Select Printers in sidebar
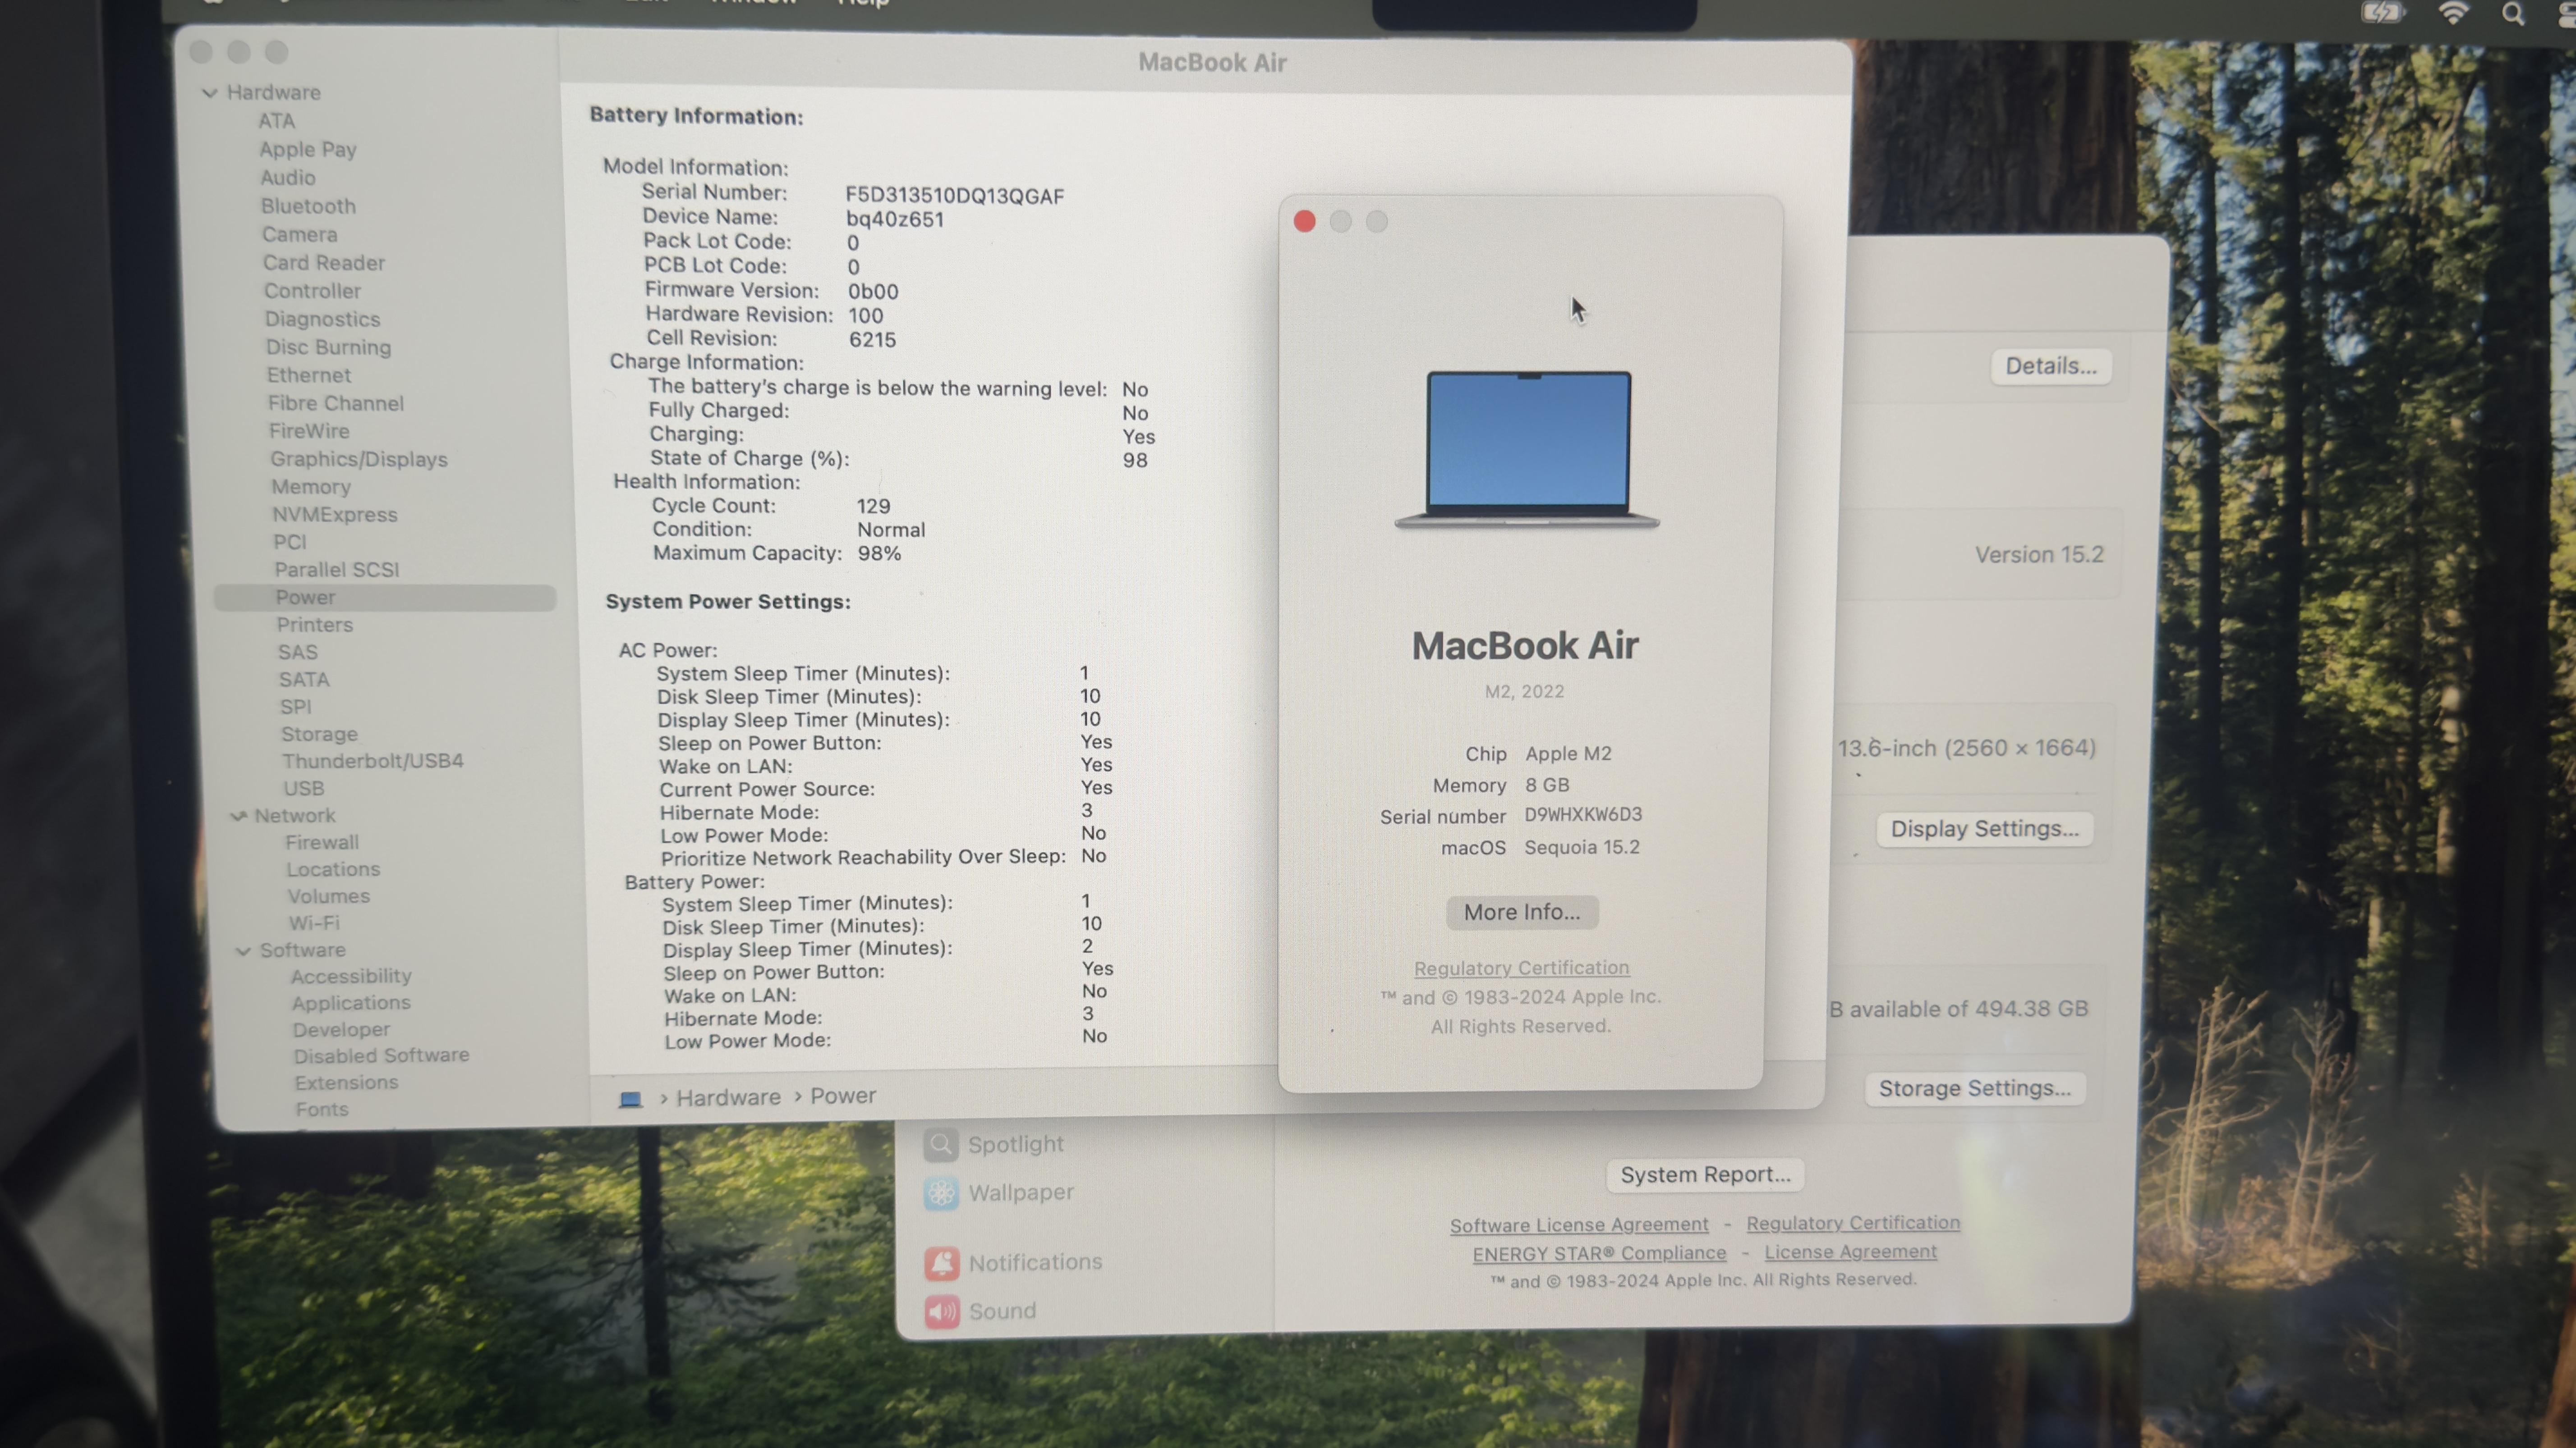The width and height of the screenshot is (2576, 1448). pos(315,626)
